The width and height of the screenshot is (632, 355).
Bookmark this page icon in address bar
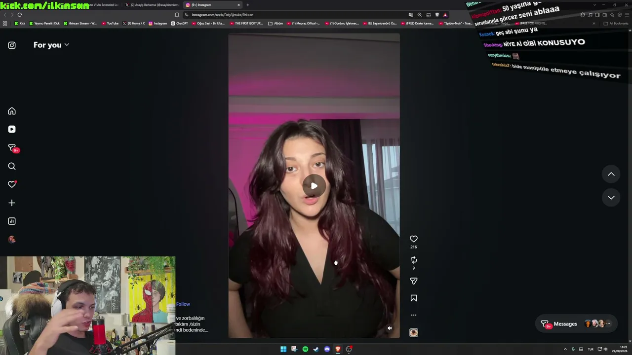177,15
